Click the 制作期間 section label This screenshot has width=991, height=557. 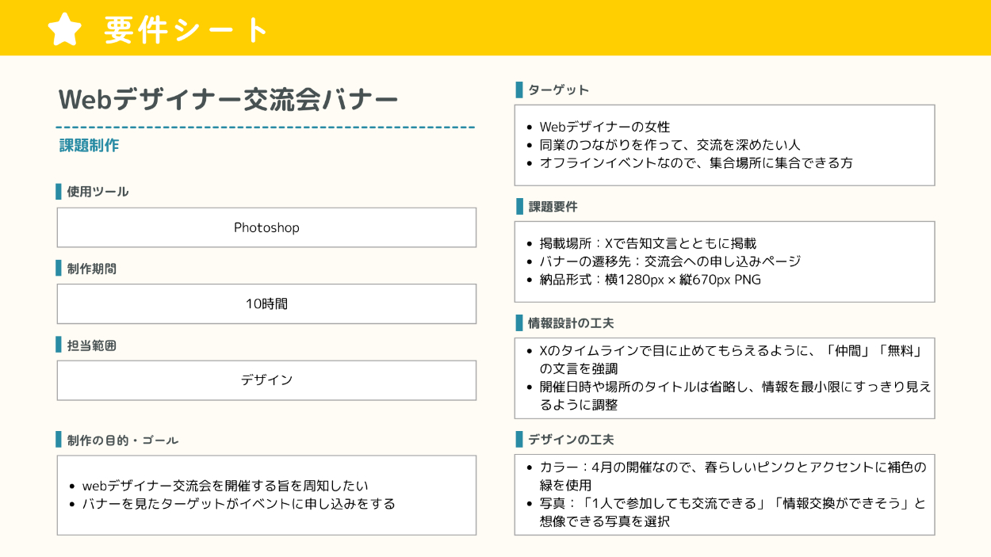(91, 269)
